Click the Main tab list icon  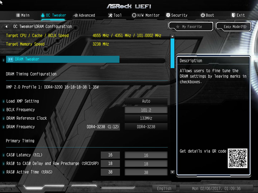pos(18,15)
